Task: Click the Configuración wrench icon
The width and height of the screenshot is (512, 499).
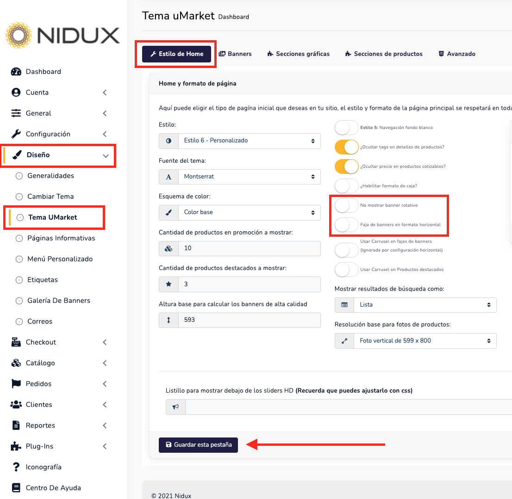Action: coord(16,134)
